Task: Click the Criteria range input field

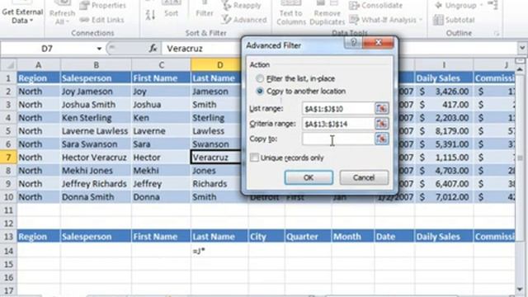Action: pos(338,124)
